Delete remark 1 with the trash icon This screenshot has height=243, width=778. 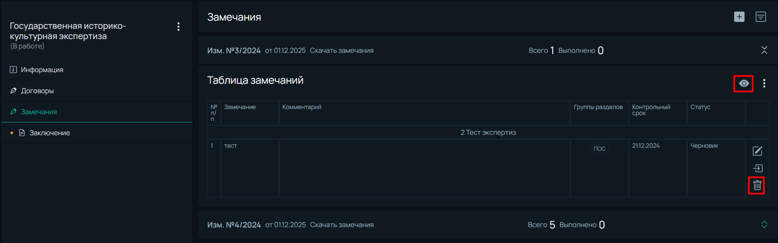tap(757, 185)
